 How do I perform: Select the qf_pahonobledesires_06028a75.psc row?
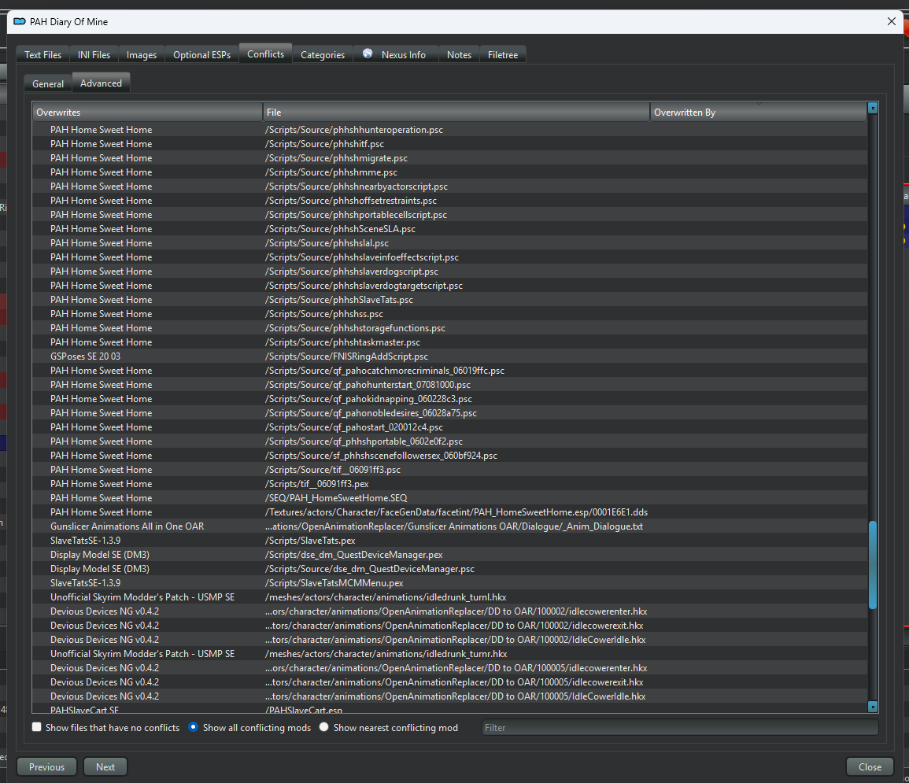(450, 413)
